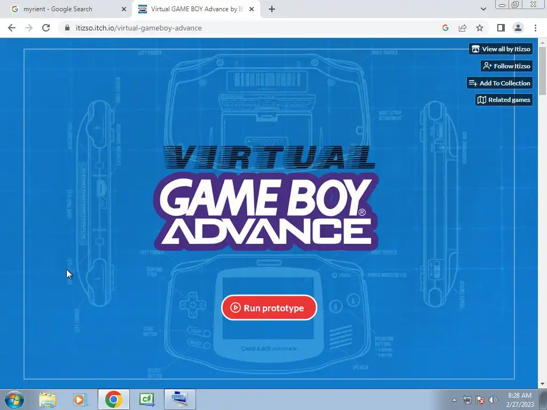Go back to the previous page
Viewport: 547px width, 410px height.
pos(12,28)
